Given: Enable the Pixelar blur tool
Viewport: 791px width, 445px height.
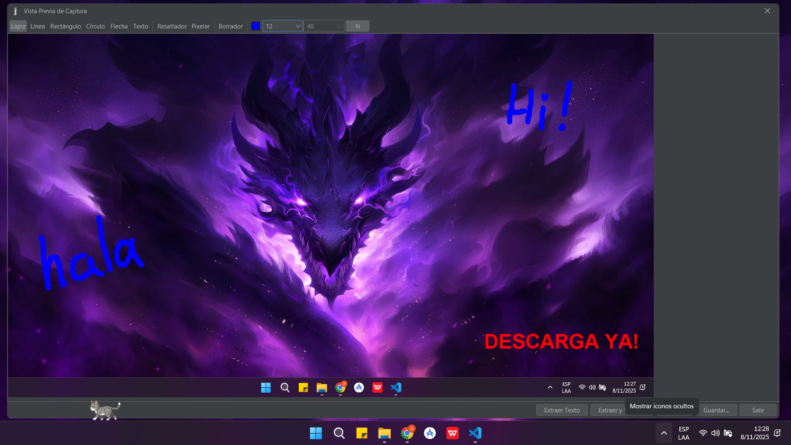Looking at the screenshot, I should (x=201, y=26).
